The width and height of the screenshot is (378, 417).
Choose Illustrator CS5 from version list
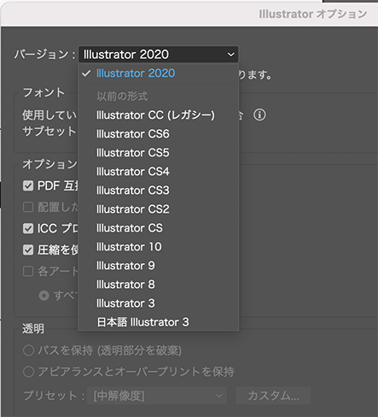coord(159,153)
